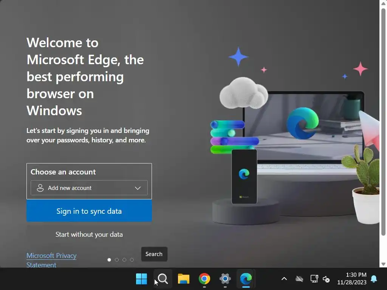Launch File Explorer from taskbar
Image resolution: width=387 pixels, height=290 pixels.
[x=183, y=279]
